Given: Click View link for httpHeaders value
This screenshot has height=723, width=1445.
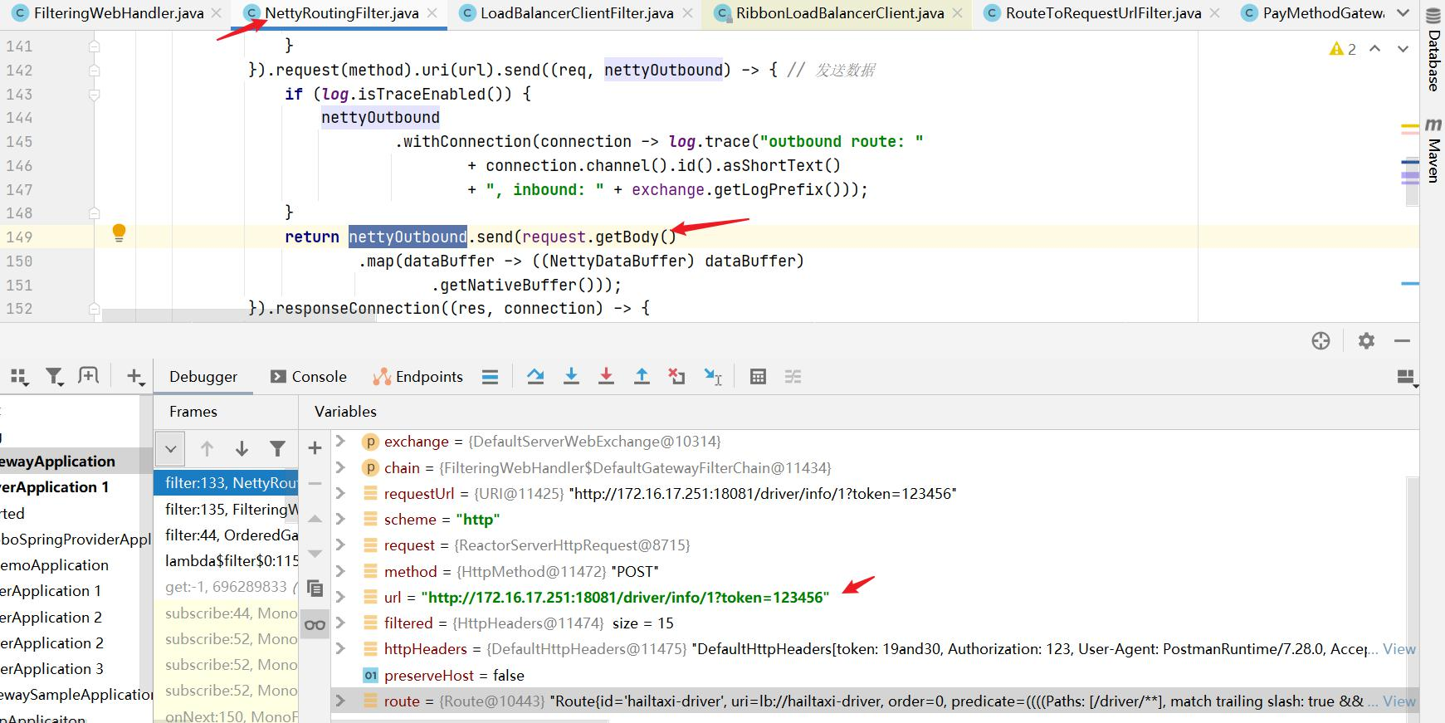Looking at the screenshot, I should (x=1399, y=649).
